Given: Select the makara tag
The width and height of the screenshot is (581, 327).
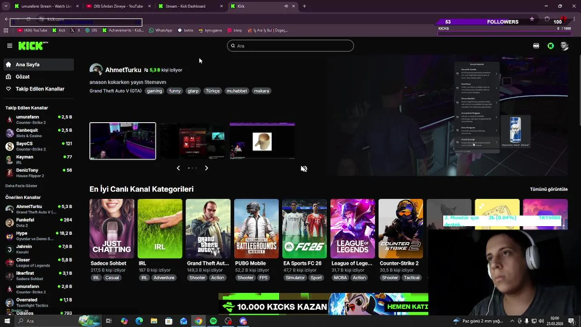Looking at the screenshot, I should (261, 91).
